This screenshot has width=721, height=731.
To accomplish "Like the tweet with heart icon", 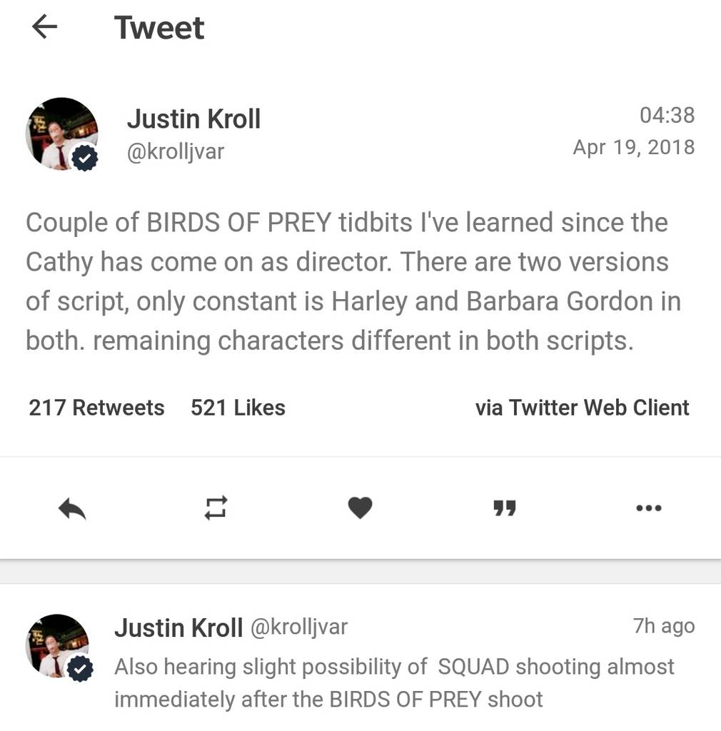I will pos(360,508).
